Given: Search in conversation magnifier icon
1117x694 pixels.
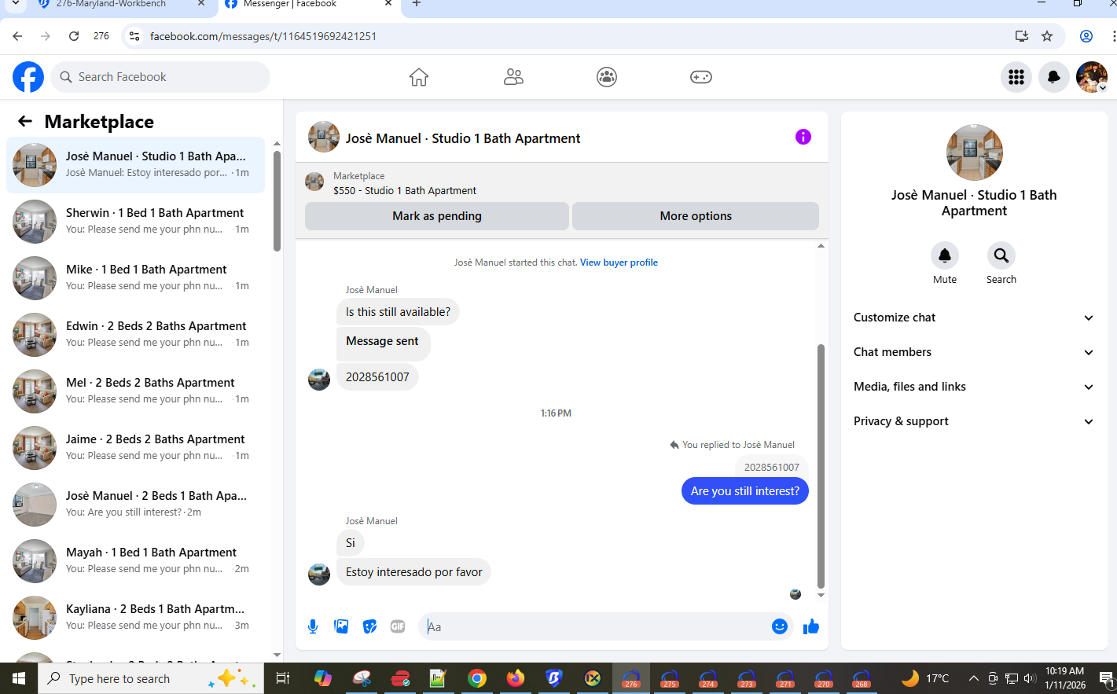Looking at the screenshot, I should coord(1001,255).
